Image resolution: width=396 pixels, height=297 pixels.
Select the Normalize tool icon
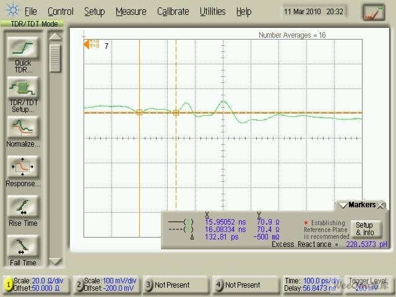click(23, 128)
